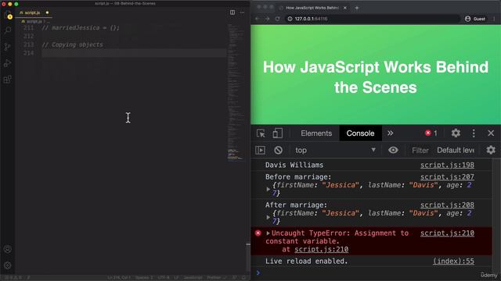
Task: Click the Prettier status bar item
Action: [216, 278]
